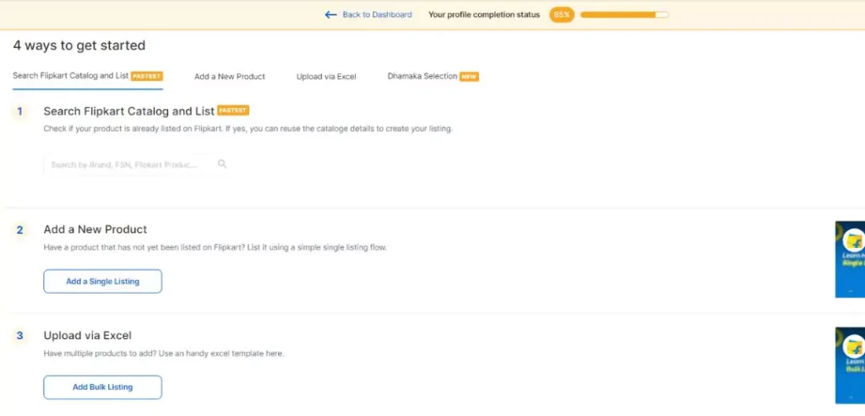Open the Back to Dashboard link
The height and width of the screenshot is (416, 865).
(x=377, y=15)
